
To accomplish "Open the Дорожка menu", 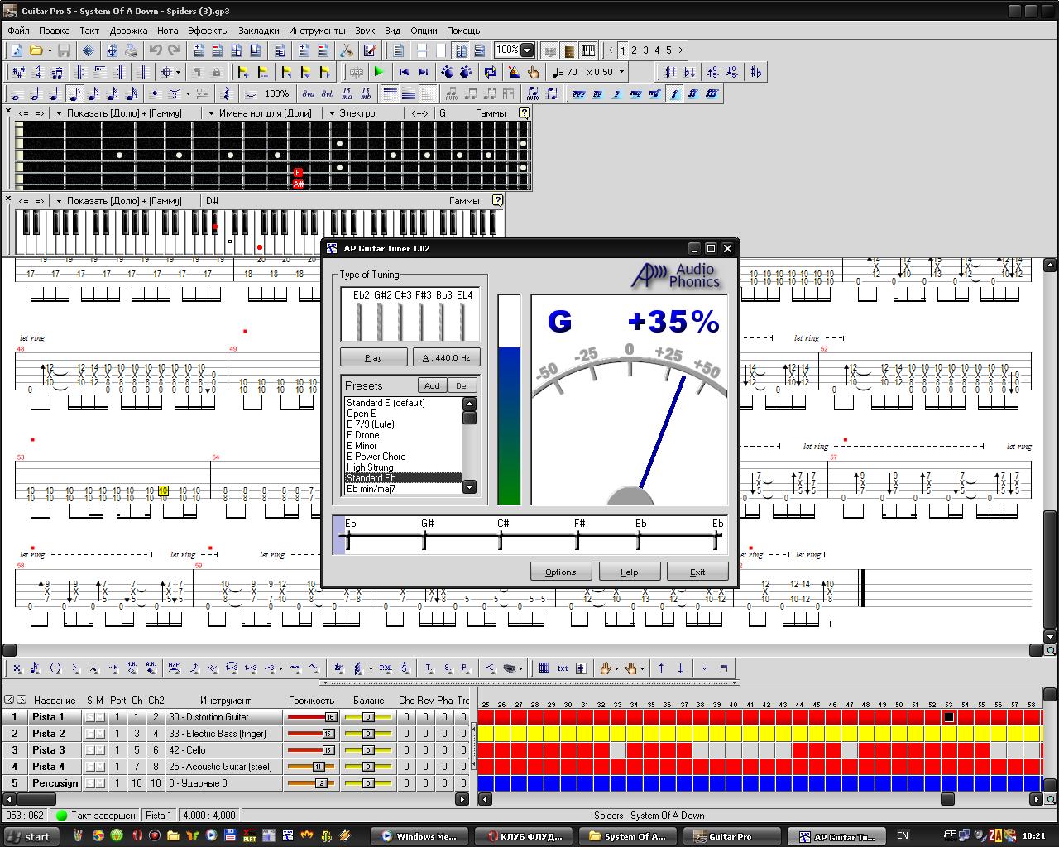I will tap(128, 31).
